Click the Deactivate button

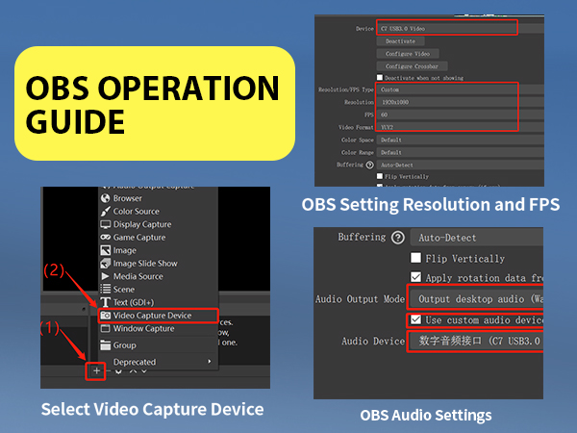tap(400, 41)
